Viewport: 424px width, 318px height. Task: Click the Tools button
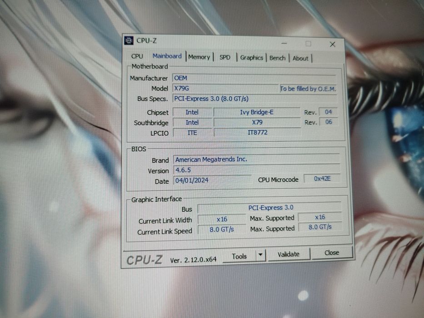[x=239, y=256]
